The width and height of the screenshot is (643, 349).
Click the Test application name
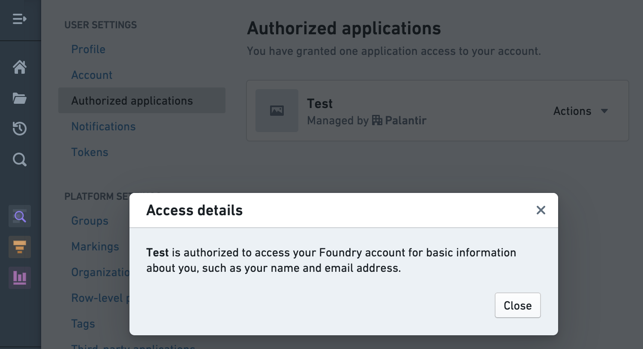320,104
